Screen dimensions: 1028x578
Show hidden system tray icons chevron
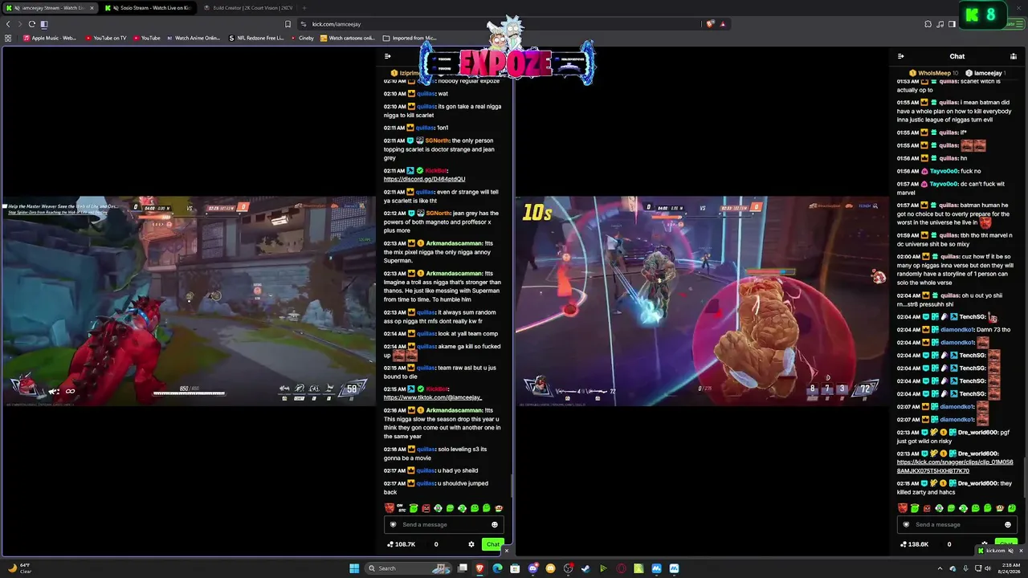[940, 568]
